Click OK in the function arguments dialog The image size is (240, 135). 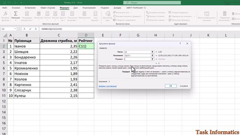(x=171, y=86)
